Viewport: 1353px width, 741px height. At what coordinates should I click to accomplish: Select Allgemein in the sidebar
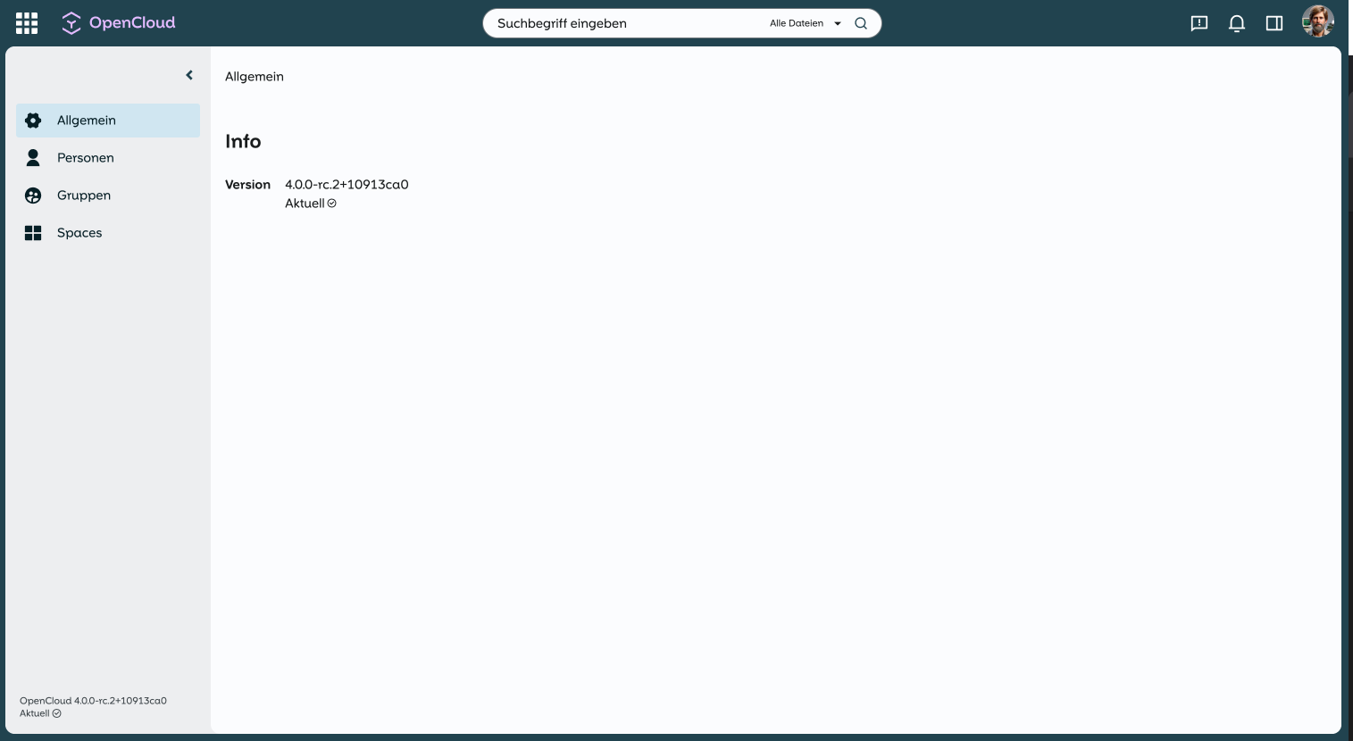87,121
